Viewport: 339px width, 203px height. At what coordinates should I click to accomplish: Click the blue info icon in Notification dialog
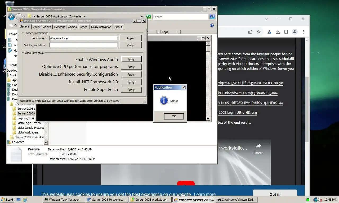click(x=164, y=100)
